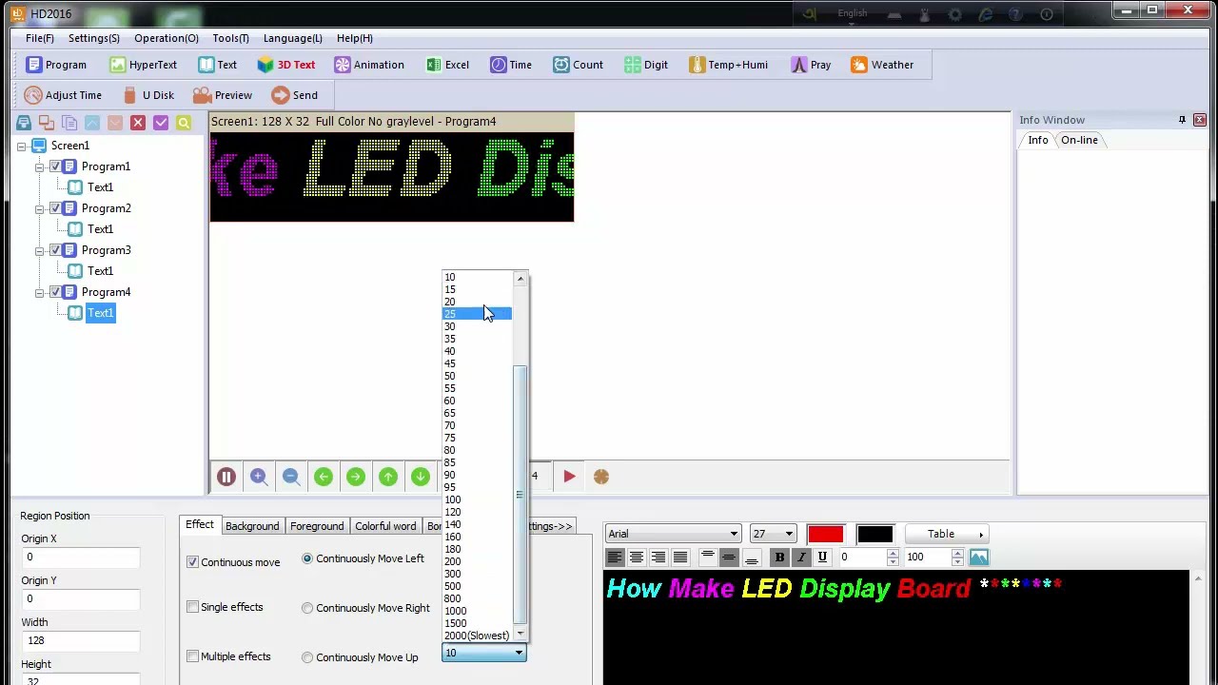Pause the preview playback
This screenshot has height=685, width=1218.
coord(226,477)
